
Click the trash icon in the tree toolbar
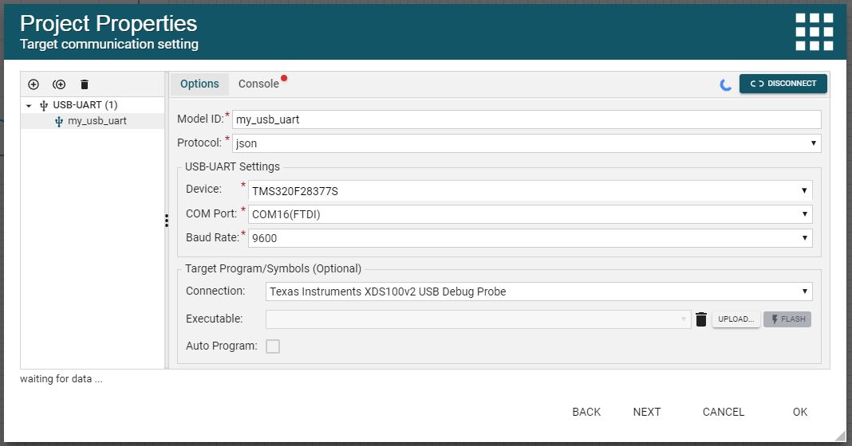click(85, 84)
